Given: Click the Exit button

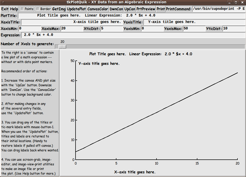Looking at the screenshot, I should point(5,9).
